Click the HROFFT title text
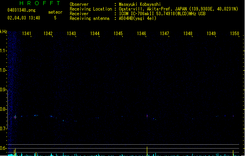245x156 pixels. [x=40, y=3]
